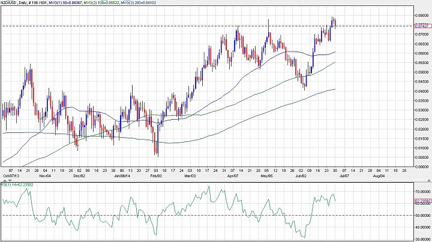The image size is (432, 242).
Task: Click the Oct/07/13 date label
Action: [11, 176]
